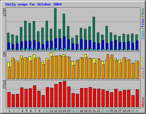The height and width of the screenshot is (114, 146).
Task: Click day 5 on the axis
Action: point(27,111)
